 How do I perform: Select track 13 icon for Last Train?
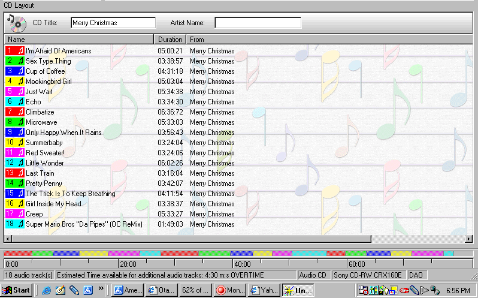[15, 173]
